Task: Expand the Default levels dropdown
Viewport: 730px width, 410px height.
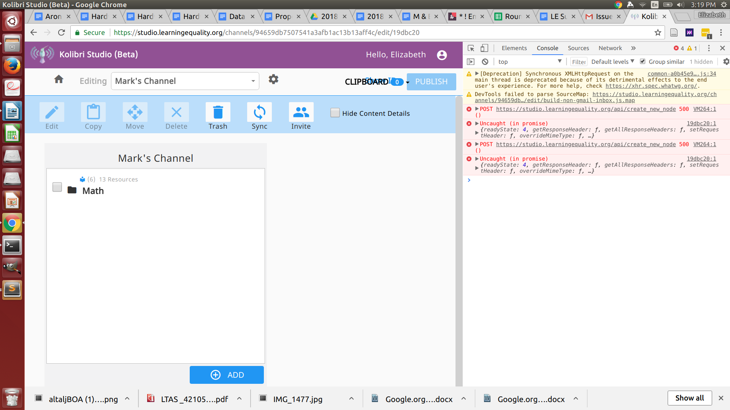Action: click(x=613, y=61)
